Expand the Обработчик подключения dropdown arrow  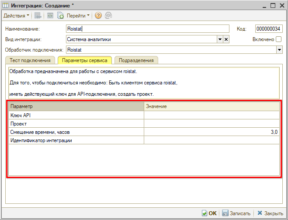click(279, 50)
